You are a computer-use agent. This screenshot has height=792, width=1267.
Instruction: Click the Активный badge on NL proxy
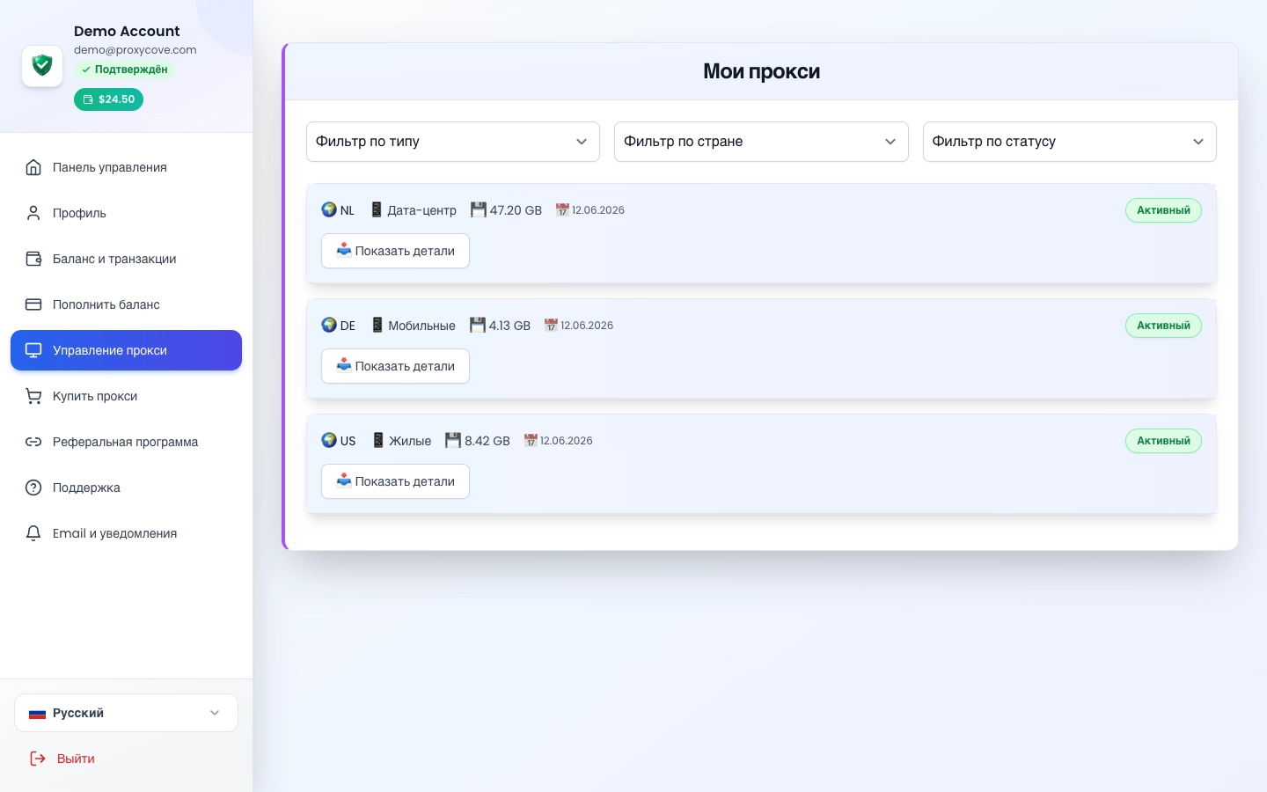(1163, 210)
